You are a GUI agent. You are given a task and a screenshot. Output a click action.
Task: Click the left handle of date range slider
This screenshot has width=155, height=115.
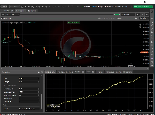pos(114,14)
